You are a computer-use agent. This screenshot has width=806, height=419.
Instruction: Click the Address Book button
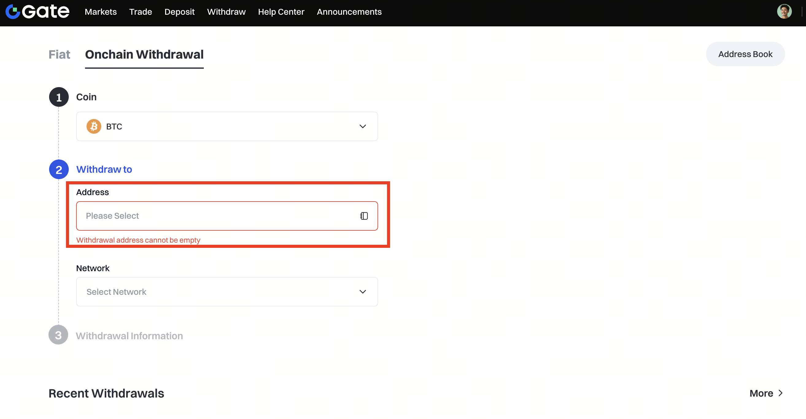(745, 54)
